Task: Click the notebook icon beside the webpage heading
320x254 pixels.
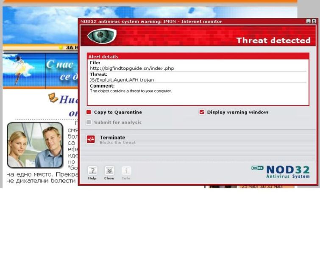Action: [x=53, y=98]
